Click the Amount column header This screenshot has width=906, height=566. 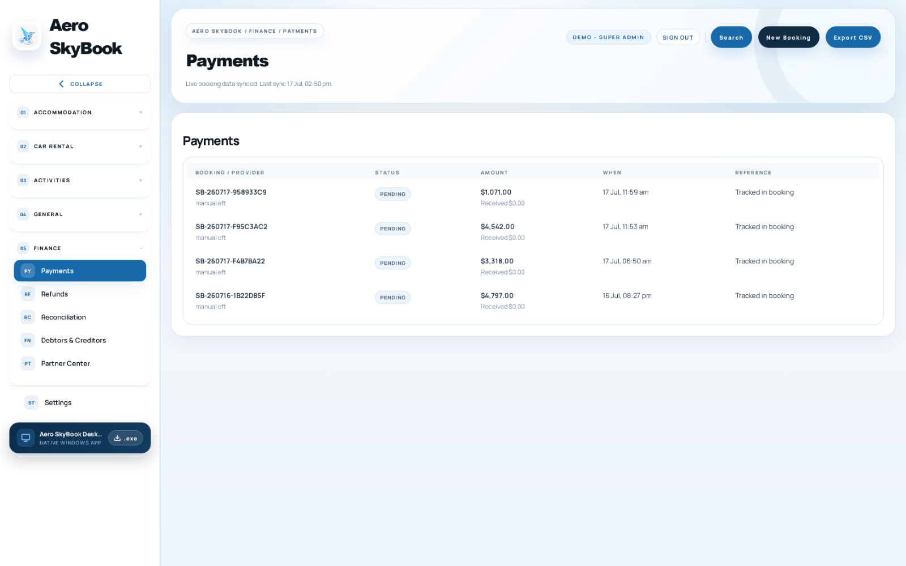(x=494, y=173)
